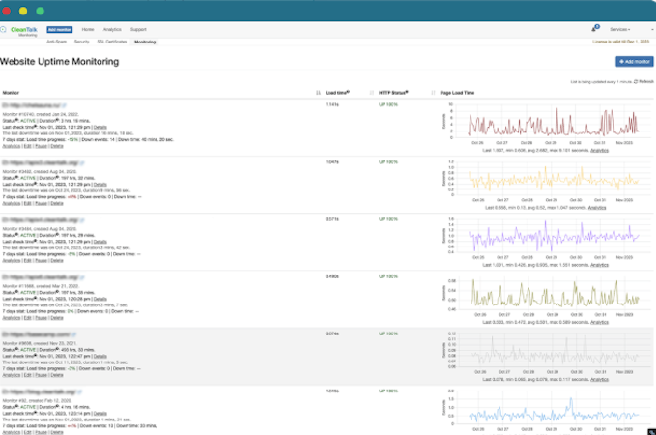Open Details for monitor #9608
This screenshot has height=435, width=656.
pos(100,357)
